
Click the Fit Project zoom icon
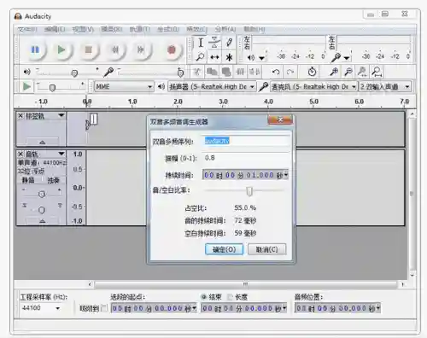[377, 72]
